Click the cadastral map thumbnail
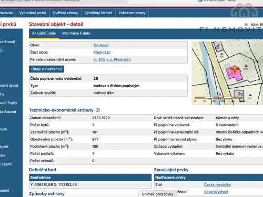This screenshot has width=263, height=197. pos(227,73)
